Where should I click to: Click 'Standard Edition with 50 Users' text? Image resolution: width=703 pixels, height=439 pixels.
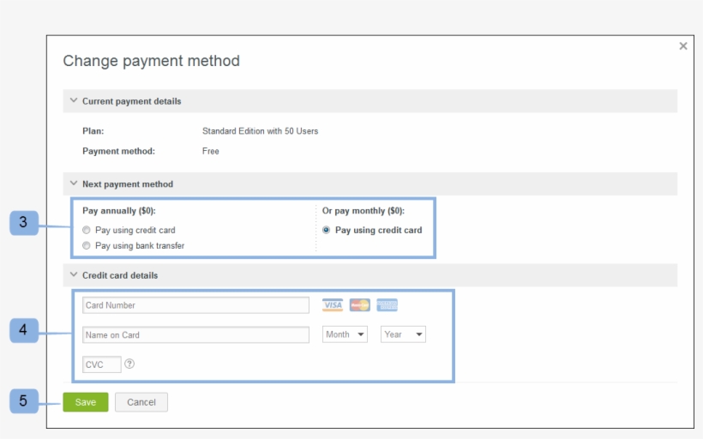click(260, 131)
